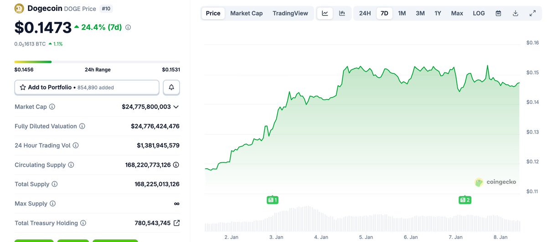Open Total Treasury Holding external link icon
Image resolution: width=547 pixels, height=242 pixels.
coord(176,223)
